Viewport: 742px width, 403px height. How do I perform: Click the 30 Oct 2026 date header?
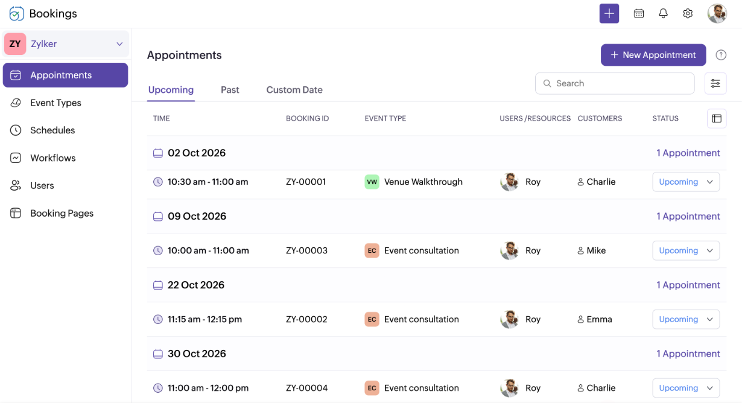(x=197, y=354)
